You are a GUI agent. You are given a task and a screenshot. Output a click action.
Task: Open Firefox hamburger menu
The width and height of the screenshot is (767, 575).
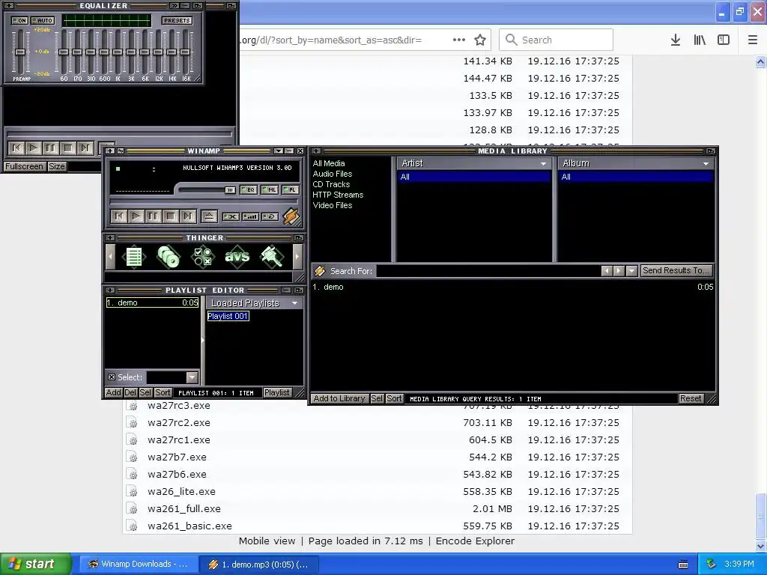[752, 40]
